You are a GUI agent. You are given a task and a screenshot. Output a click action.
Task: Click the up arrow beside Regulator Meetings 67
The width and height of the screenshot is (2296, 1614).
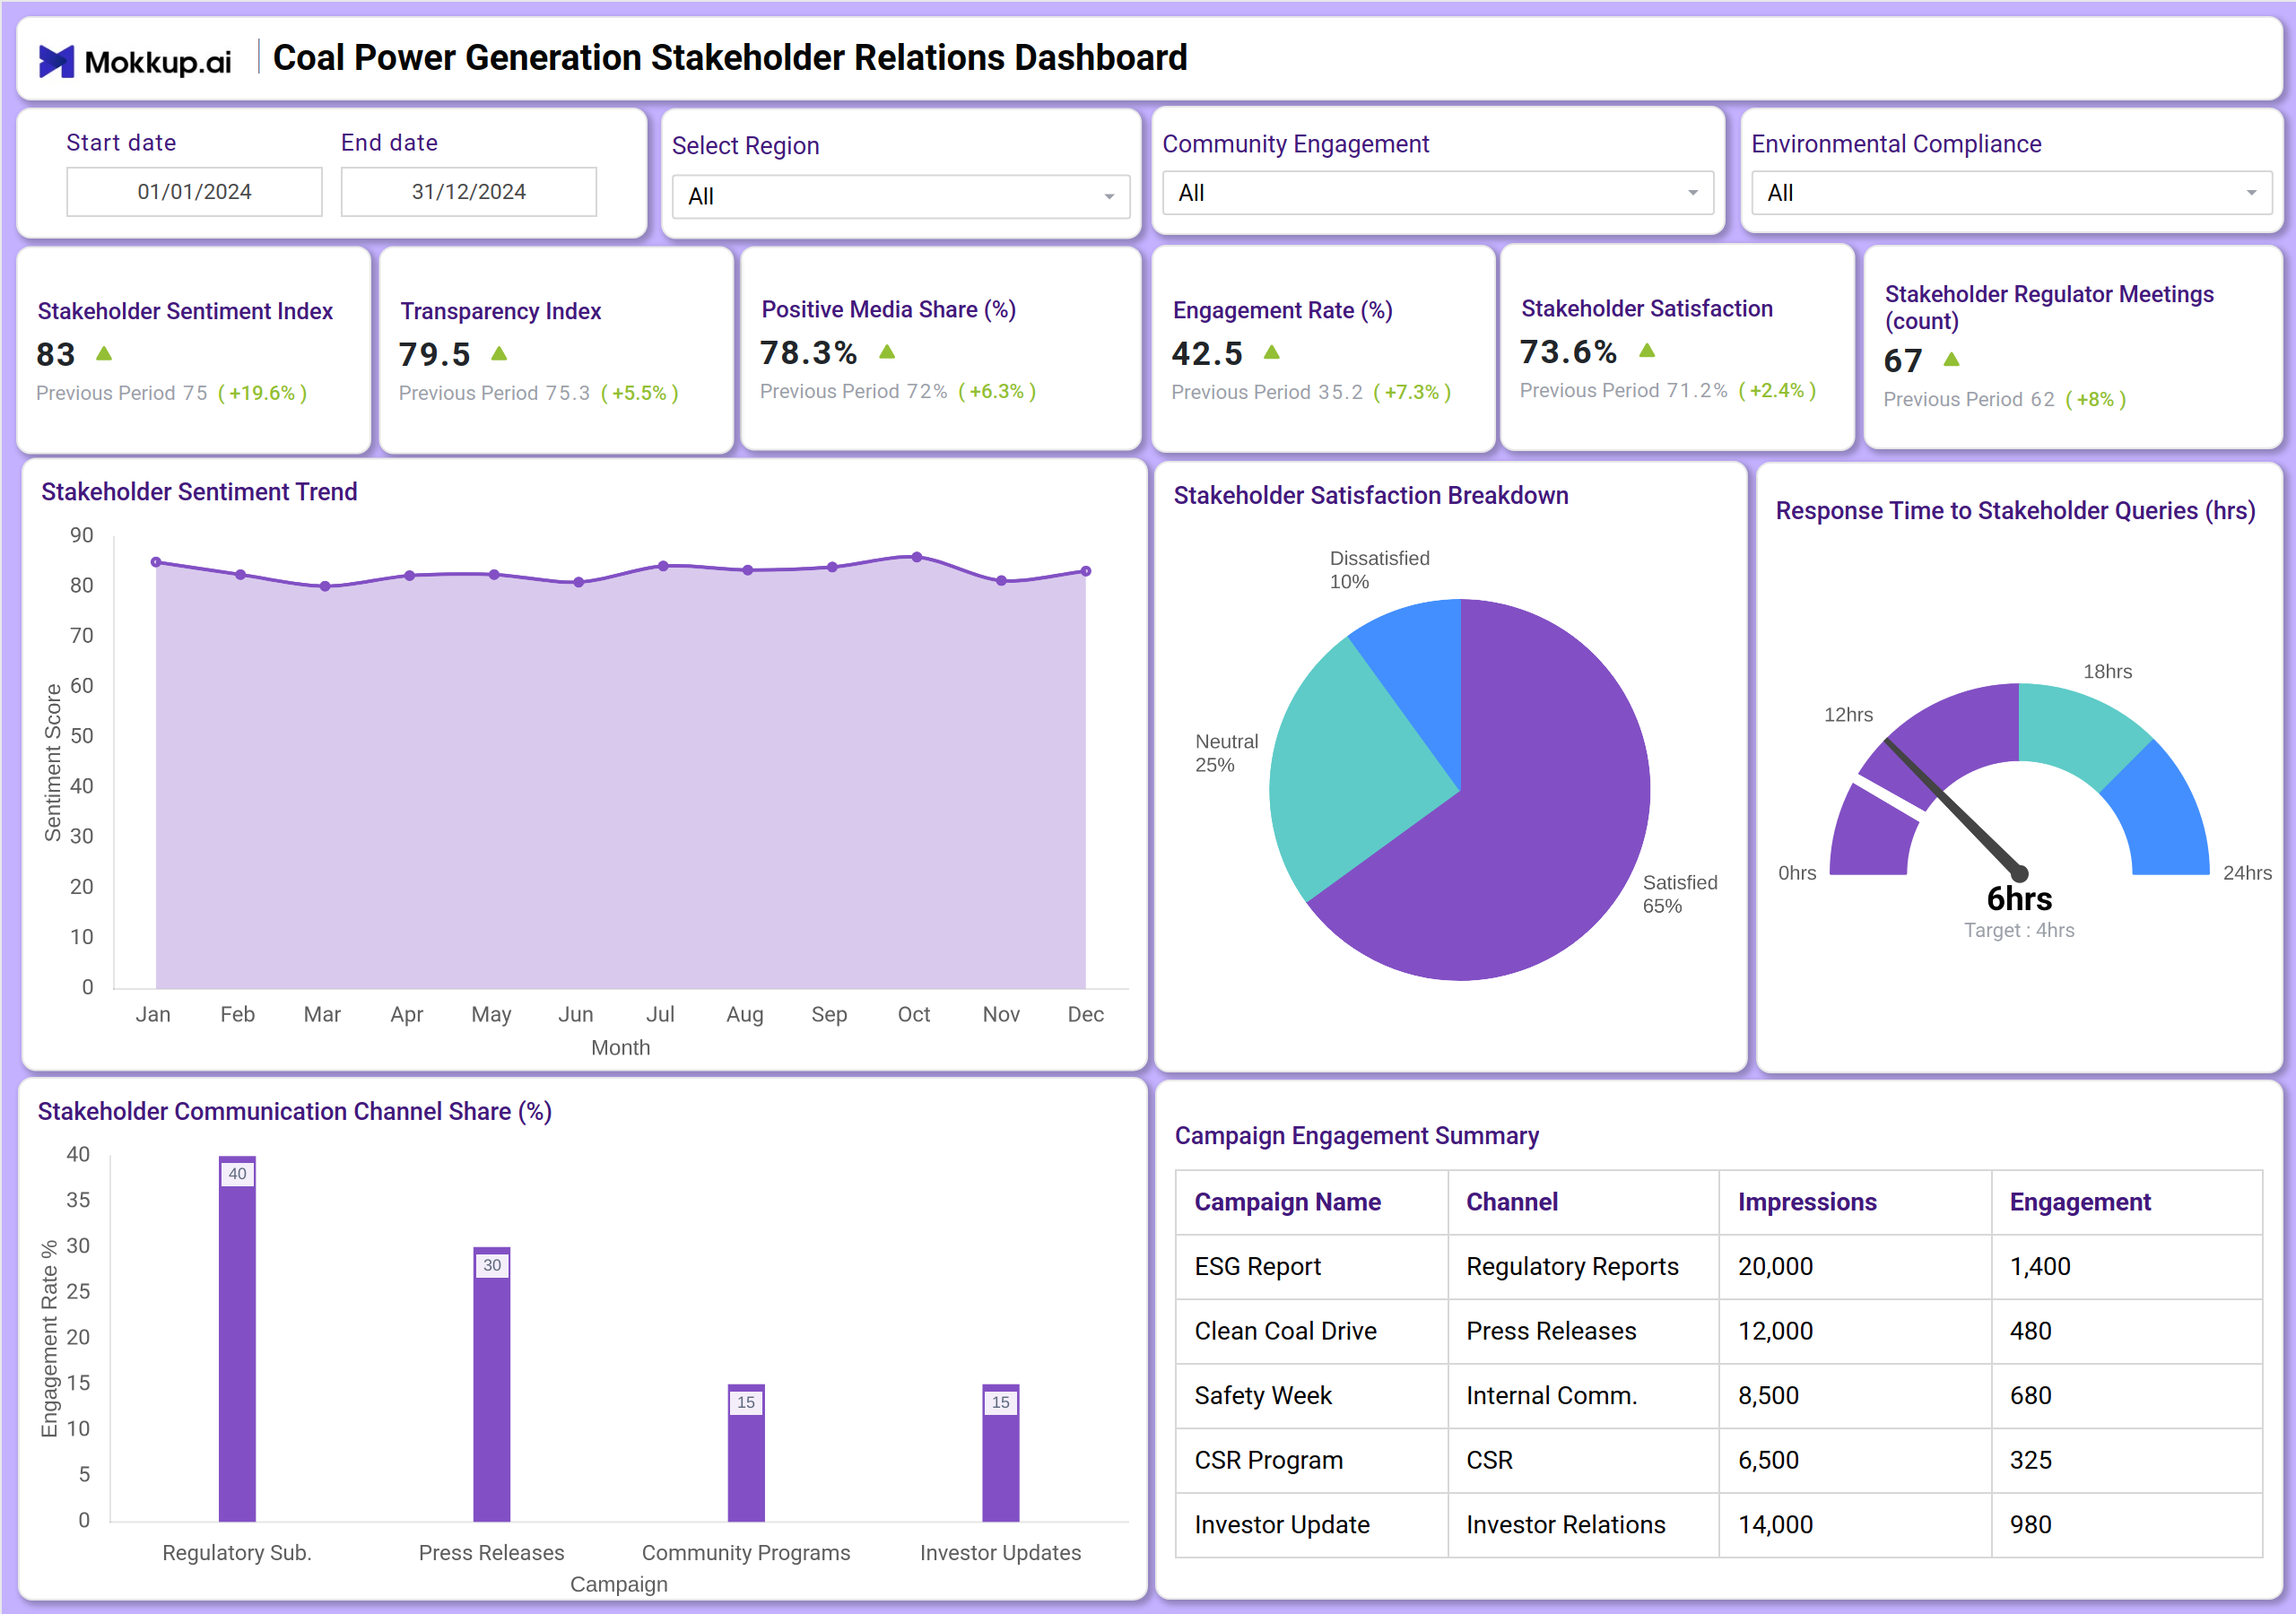click(1951, 359)
